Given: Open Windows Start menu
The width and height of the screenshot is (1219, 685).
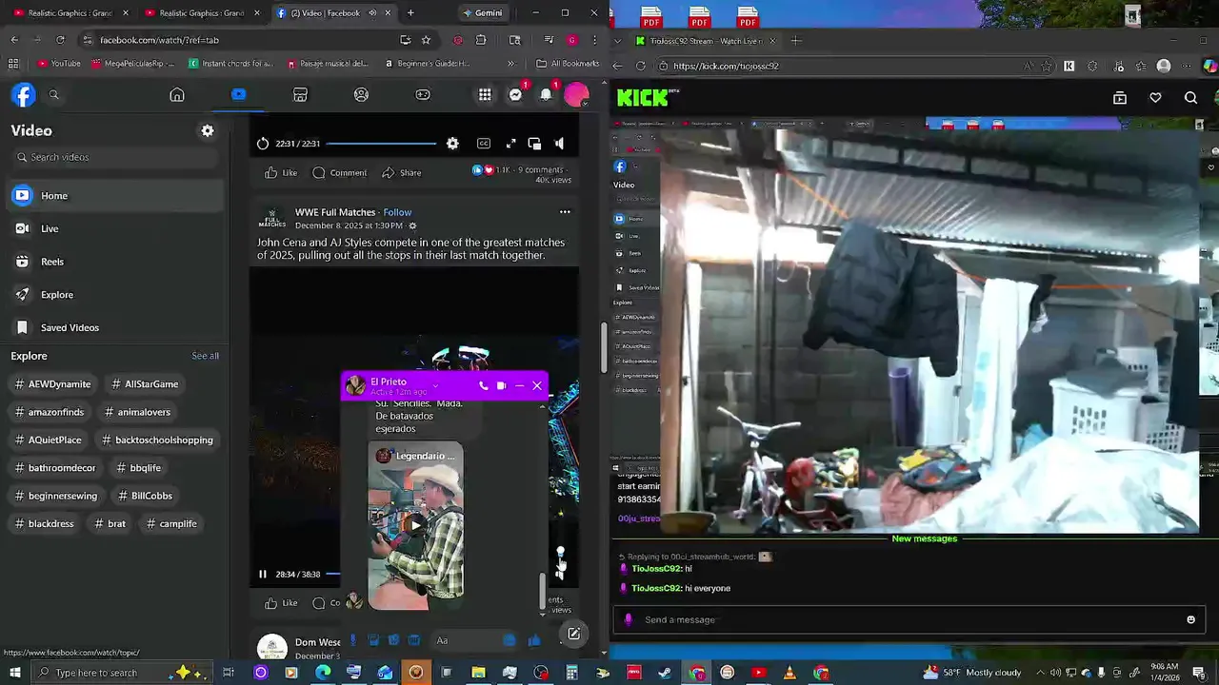Looking at the screenshot, I should (x=14, y=673).
